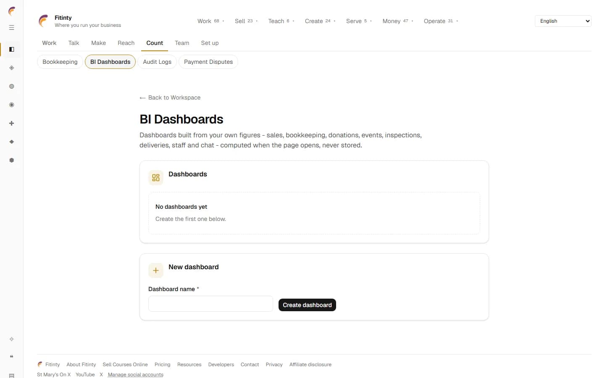Open the About Fitinty footer link
Image resolution: width=605 pixels, height=378 pixels.
tap(81, 365)
